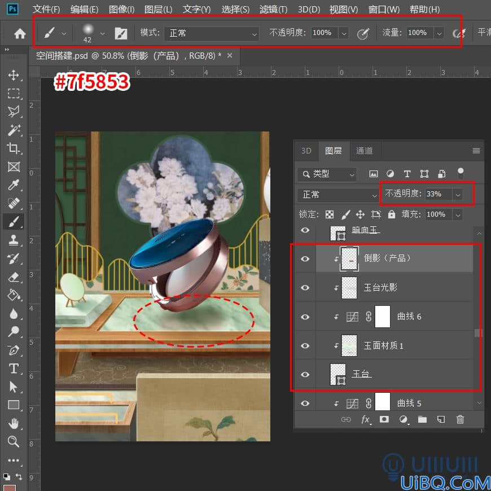This screenshot has height=491, width=491.
Task: Click the add layer mask icon
Action: click(384, 419)
